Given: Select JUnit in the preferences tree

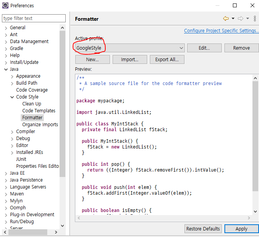Looking at the screenshot, I should 21,159.
